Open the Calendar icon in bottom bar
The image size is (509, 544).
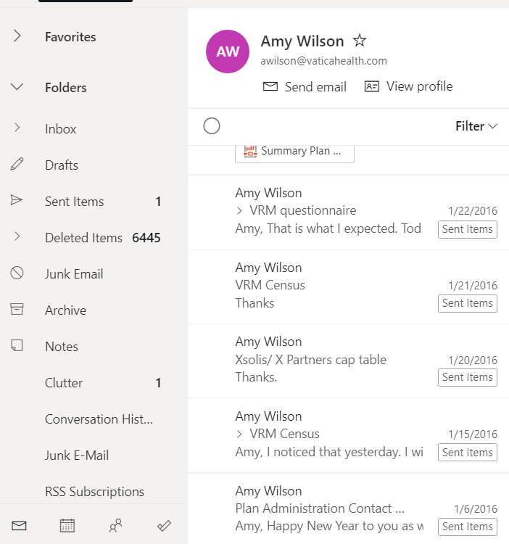tap(67, 526)
